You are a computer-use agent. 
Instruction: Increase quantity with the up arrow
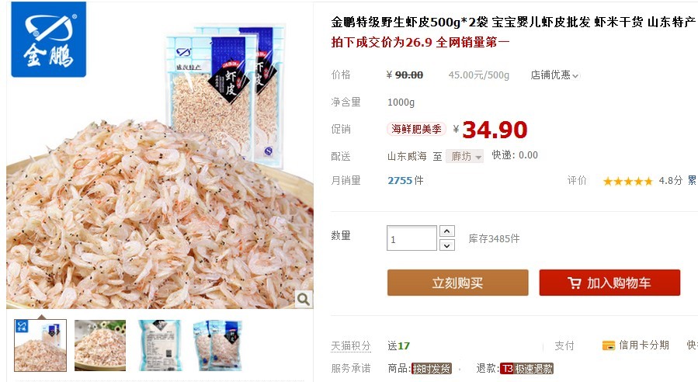point(447,231)
